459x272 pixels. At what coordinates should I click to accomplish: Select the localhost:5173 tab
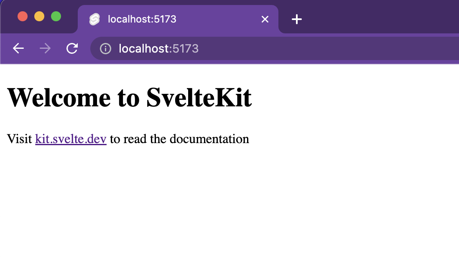178,19
